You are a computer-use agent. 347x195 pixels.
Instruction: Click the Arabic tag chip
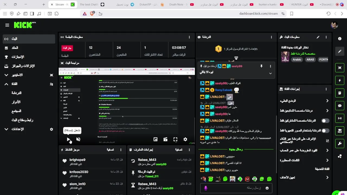[x=297, y=60]
